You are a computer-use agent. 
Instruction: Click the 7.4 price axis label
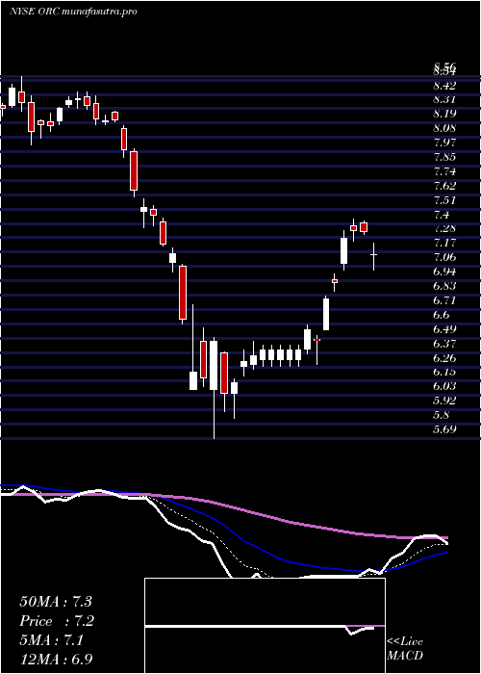(x=442, y=215)
